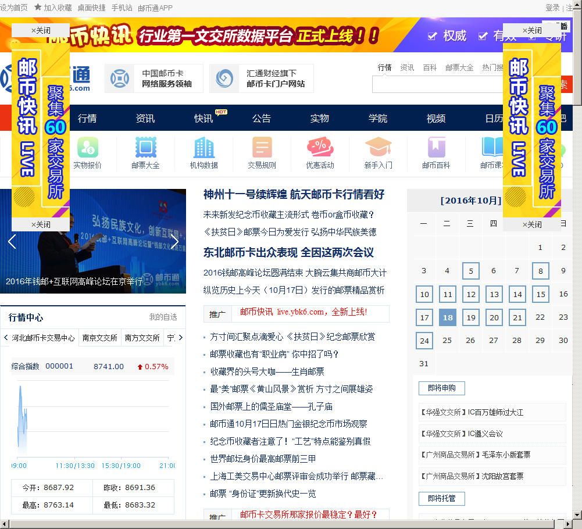The image size is (582, 529).
Task: Open the 交易规则 document icon
Action: pos(262,148)
